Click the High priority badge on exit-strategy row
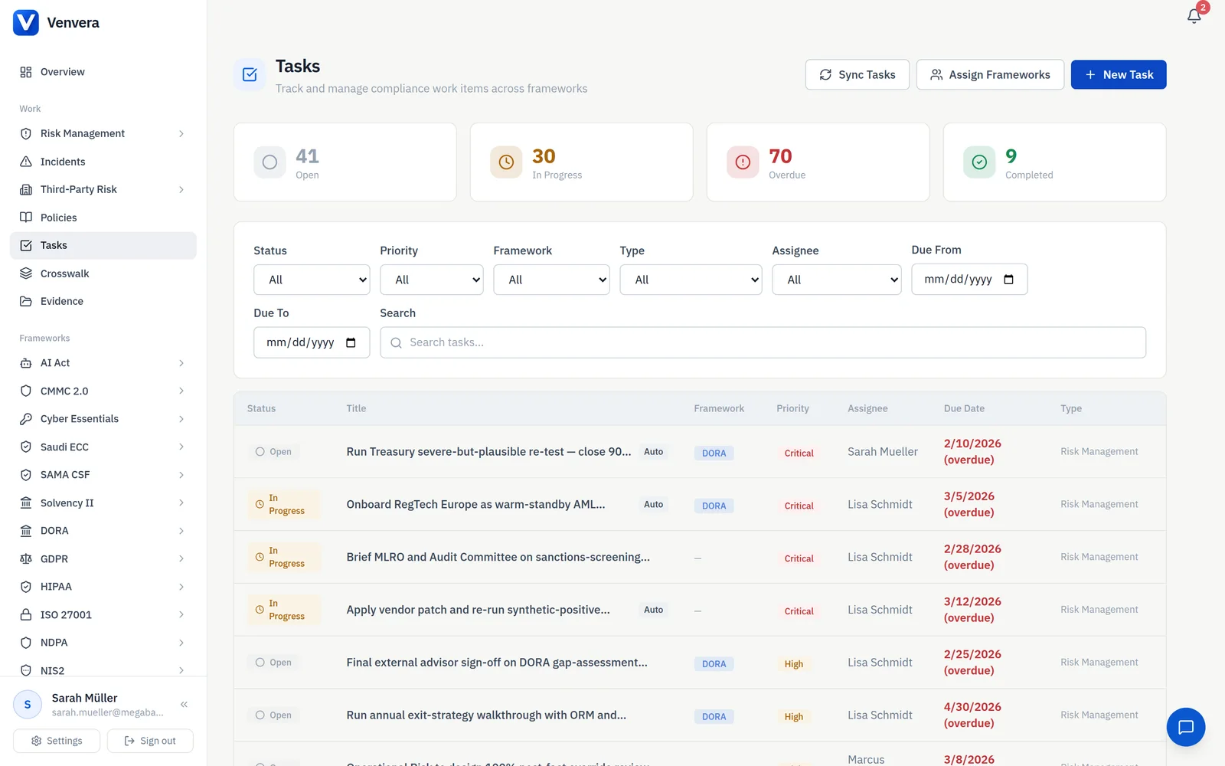This screenshot has width=1225, height=766. 794,717
